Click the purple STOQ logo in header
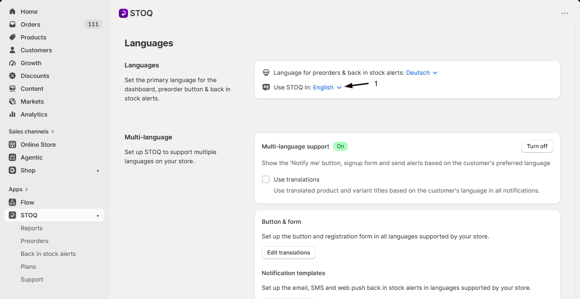 click(x=123, y=13)
